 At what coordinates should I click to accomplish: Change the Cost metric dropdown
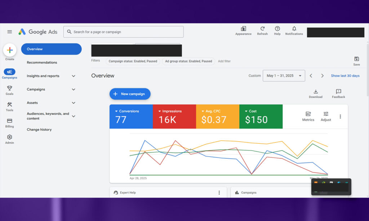click(x=251, y=111)
